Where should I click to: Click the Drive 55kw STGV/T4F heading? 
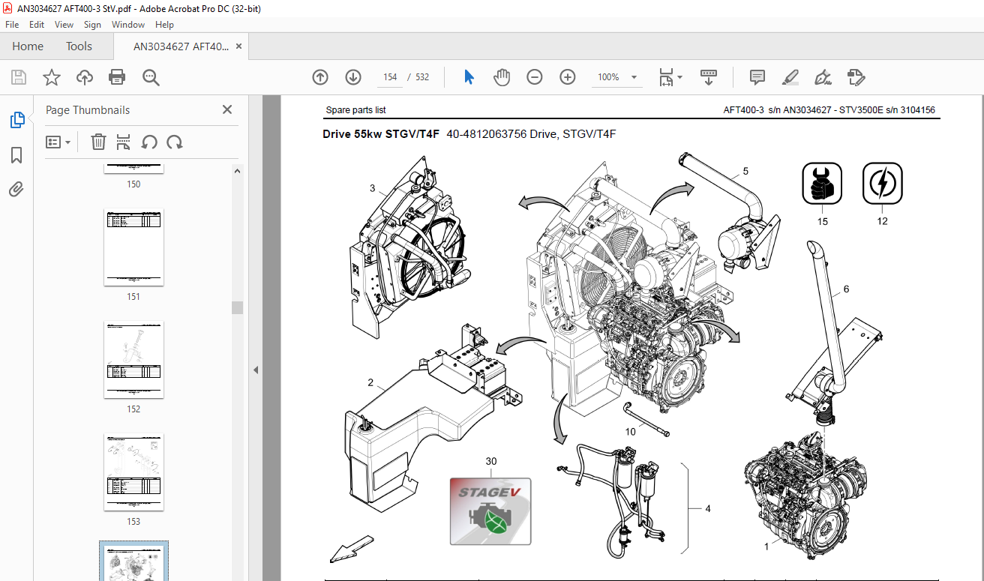tap(381, 134)
